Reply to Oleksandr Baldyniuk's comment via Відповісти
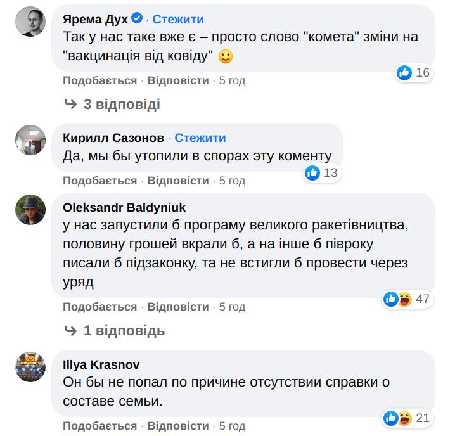 coord(178,307)
